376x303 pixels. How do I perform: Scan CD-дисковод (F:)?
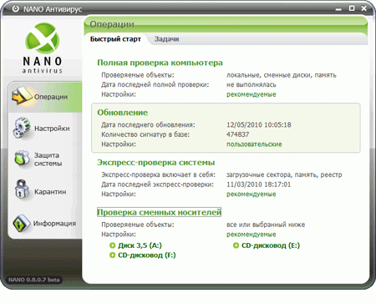pos(147,255)
